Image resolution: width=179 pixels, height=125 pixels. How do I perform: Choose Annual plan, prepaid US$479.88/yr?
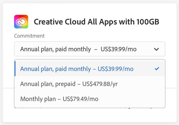90,84
